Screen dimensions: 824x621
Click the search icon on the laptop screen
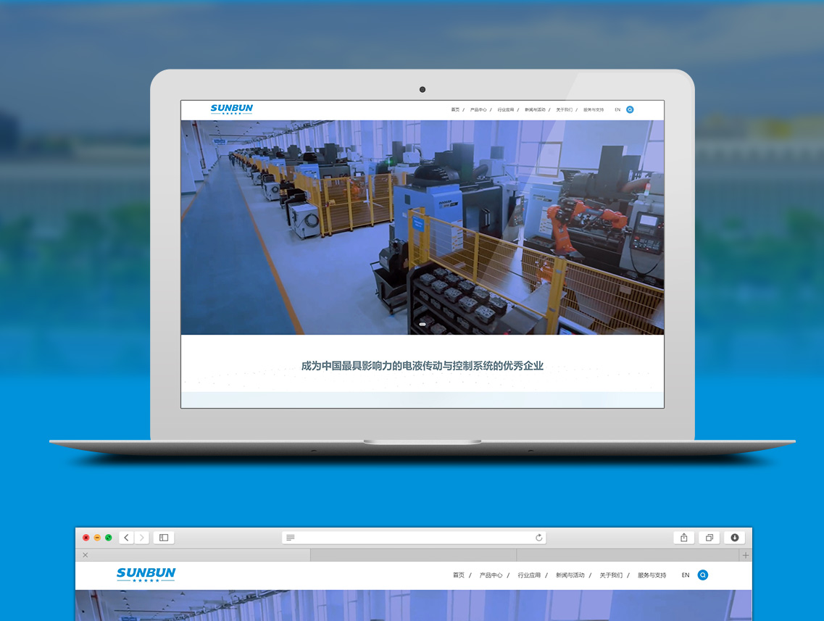coord(630,109)
